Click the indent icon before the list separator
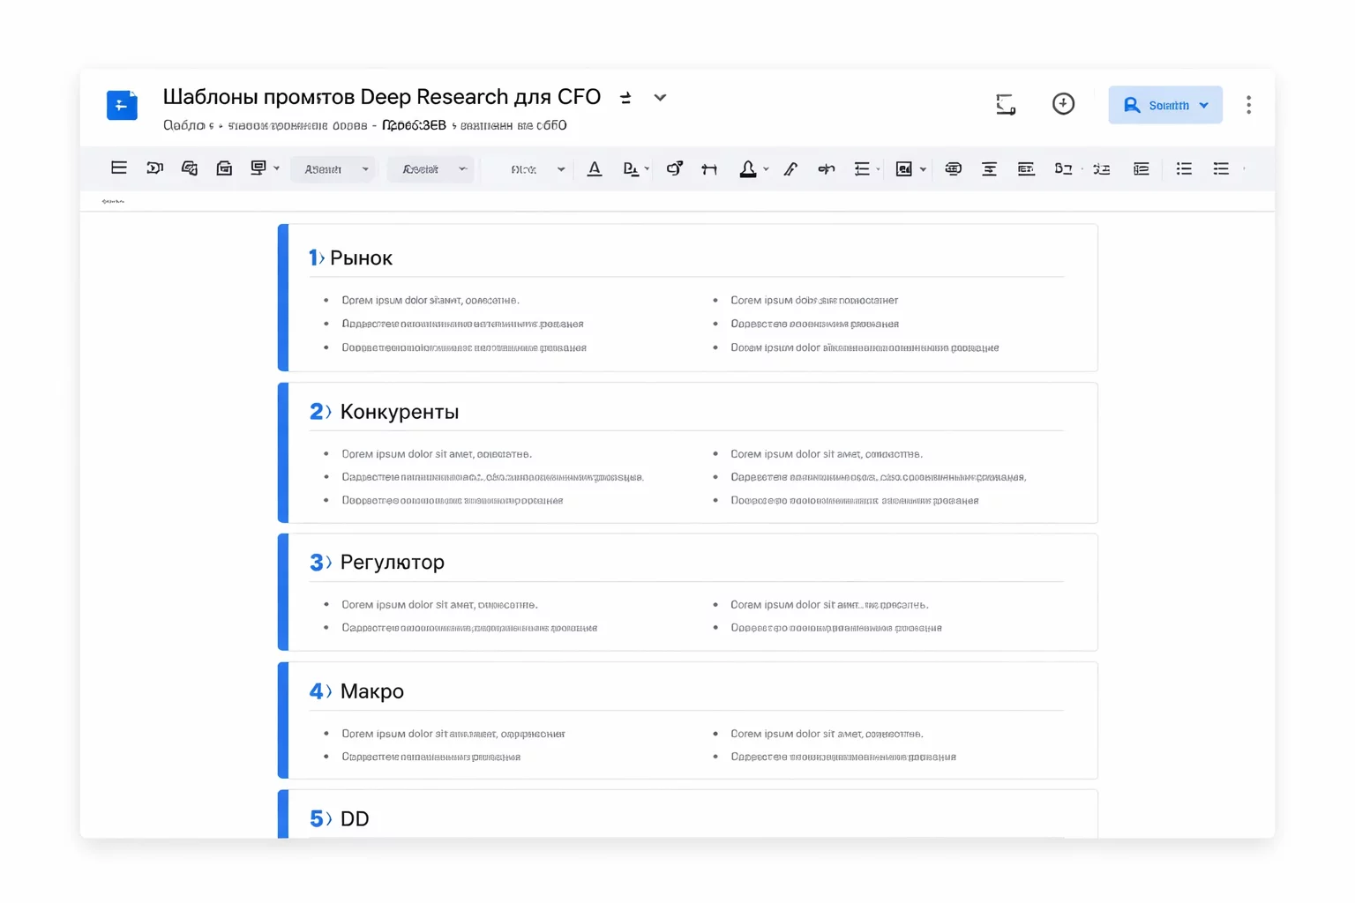 pyautogui.click(x=1141, y=169)
